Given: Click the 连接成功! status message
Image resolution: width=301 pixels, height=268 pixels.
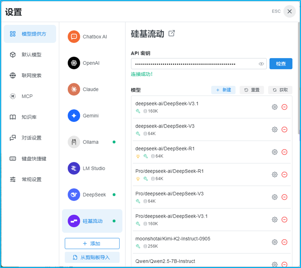Looking at the screenshot, I should [x=142, y=74].
